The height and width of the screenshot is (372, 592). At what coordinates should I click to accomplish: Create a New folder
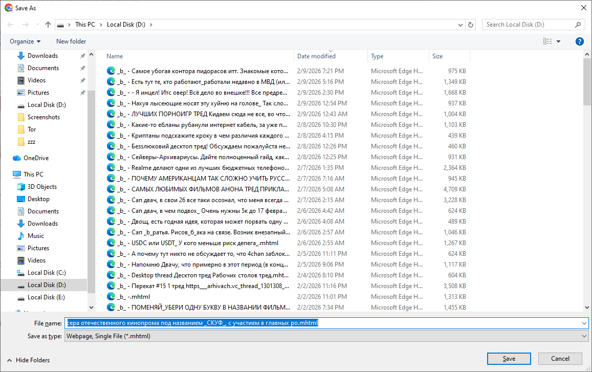point(71,41)
